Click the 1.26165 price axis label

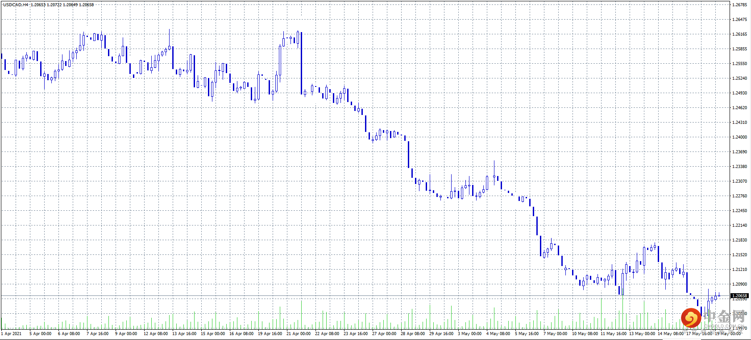click(x=739, y=34)
